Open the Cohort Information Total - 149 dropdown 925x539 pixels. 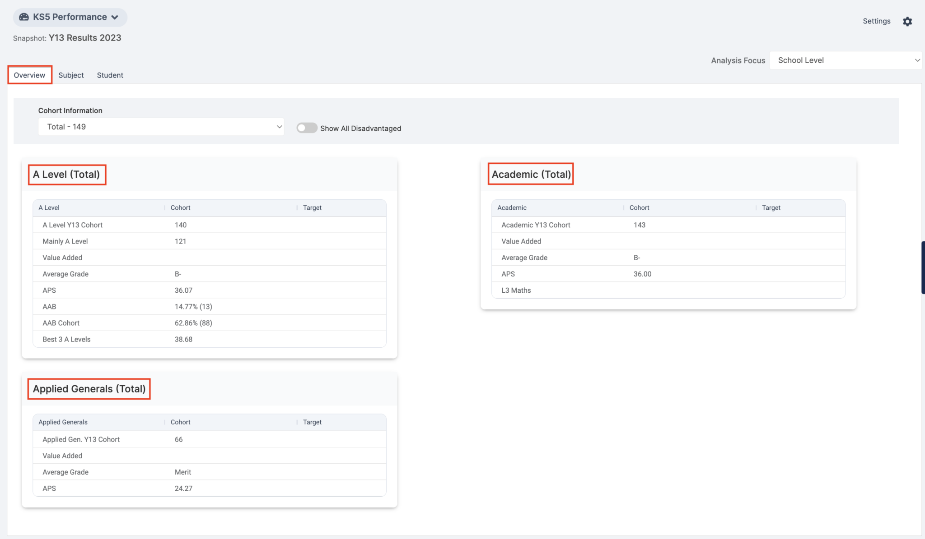pyautogui.click(x=161, y=127)
